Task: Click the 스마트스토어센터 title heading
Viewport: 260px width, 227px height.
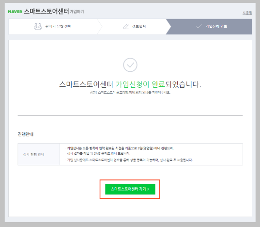Action: pos(46,11)
